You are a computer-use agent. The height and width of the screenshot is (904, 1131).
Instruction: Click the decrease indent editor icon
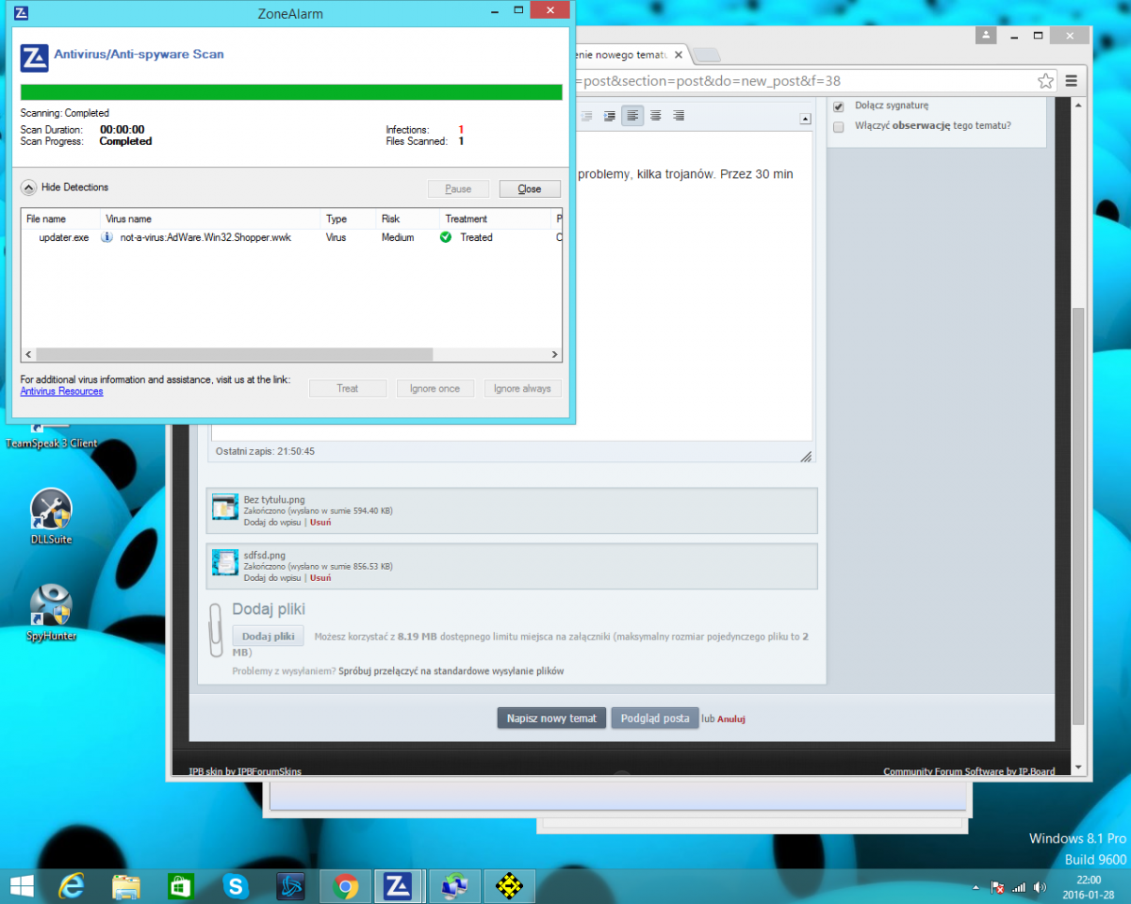[586, 116]
